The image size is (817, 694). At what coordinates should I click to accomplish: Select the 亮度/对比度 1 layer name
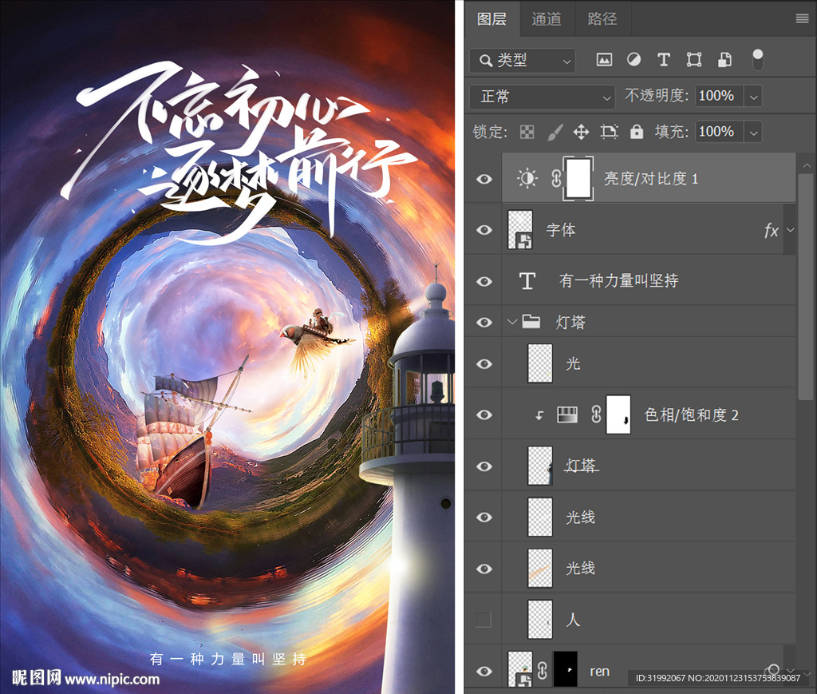tap(651, 179)
